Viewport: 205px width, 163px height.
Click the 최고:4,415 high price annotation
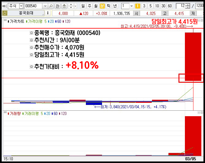coord(157,26)
